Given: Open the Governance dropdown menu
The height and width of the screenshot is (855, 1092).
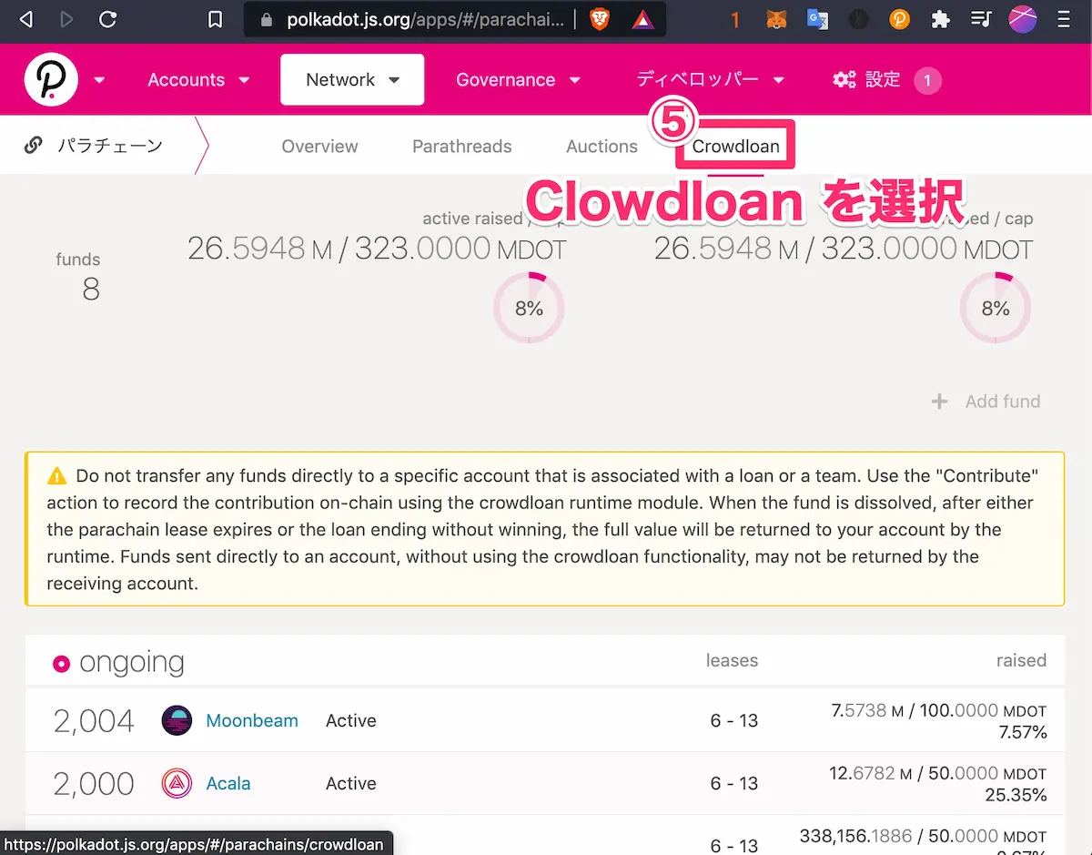Looking at the screenshot, I should (x=518, y=80).
